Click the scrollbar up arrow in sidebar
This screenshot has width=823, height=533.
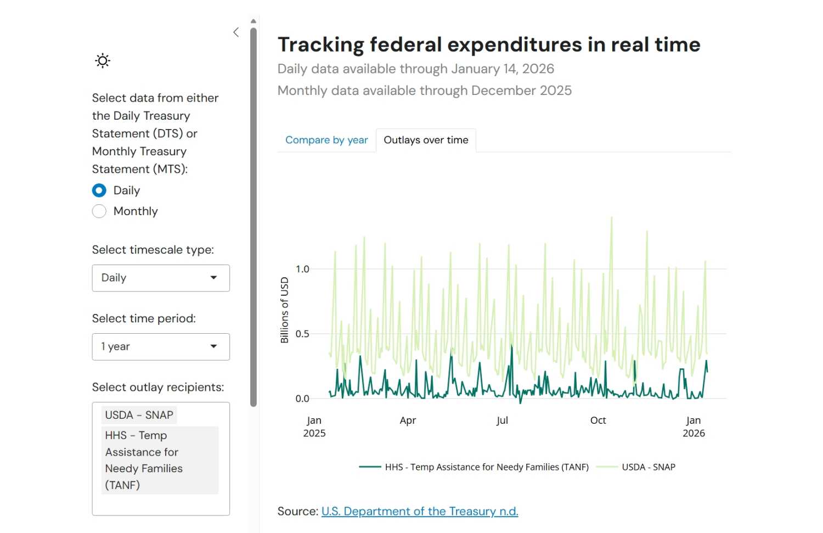click(x=253, y=21)
